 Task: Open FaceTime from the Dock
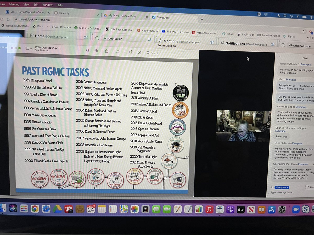coord(167,209)
